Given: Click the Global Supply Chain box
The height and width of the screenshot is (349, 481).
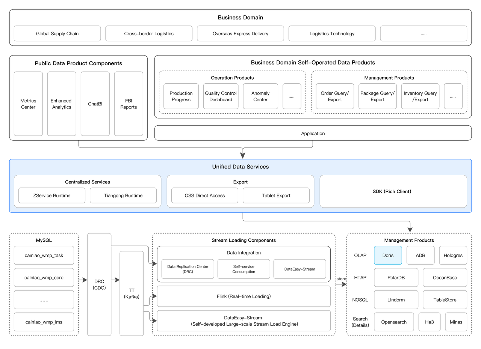Looking at the screenshot, I should coord(57,33).
